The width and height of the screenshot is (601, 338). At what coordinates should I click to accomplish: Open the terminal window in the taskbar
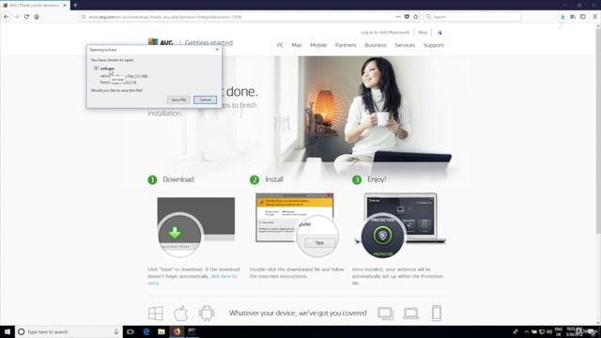[x=192, y=331]
